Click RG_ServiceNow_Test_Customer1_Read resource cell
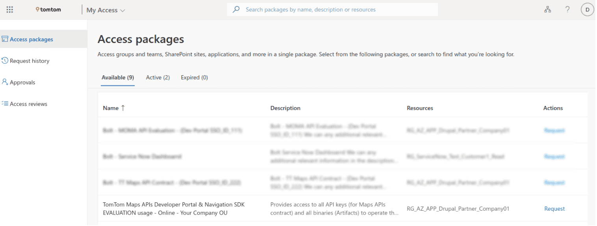 tap(456, 156)
